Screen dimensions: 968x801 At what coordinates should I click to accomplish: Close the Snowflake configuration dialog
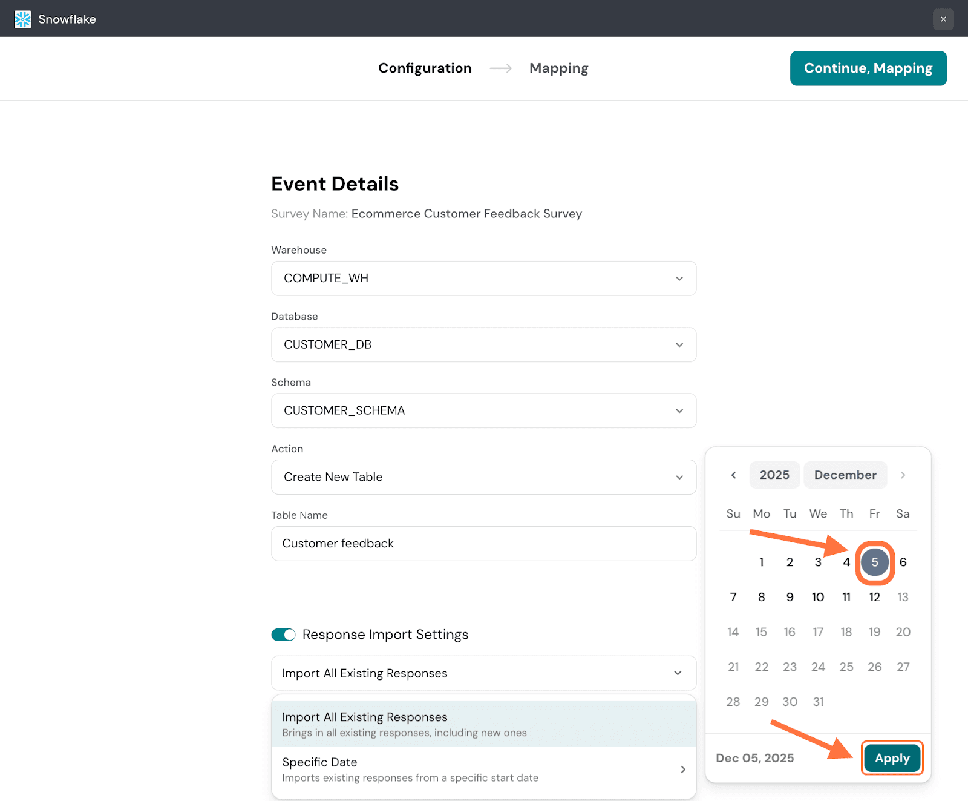tap(943, 19)
